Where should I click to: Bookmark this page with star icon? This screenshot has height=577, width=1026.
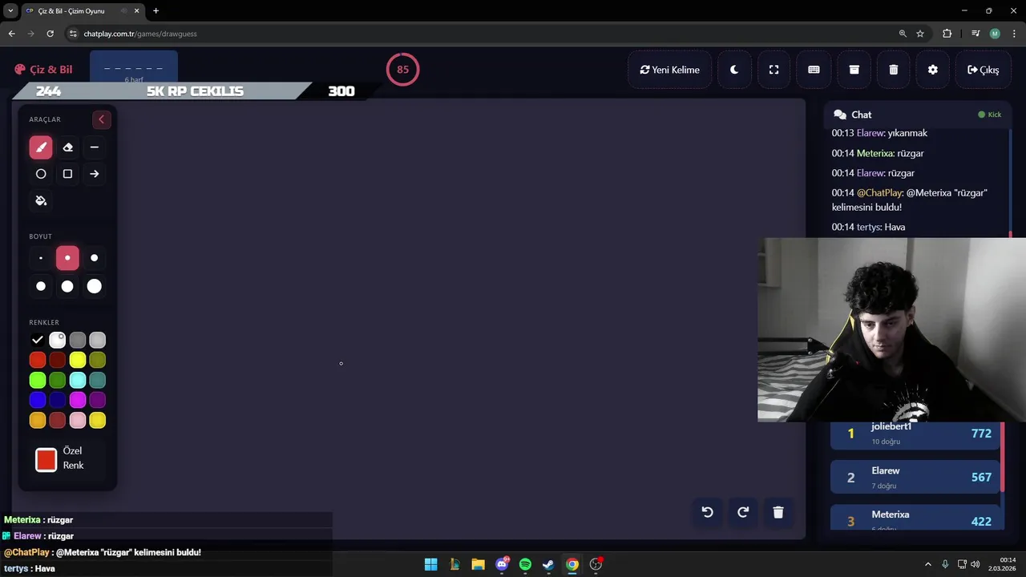[x=920, y=34]
